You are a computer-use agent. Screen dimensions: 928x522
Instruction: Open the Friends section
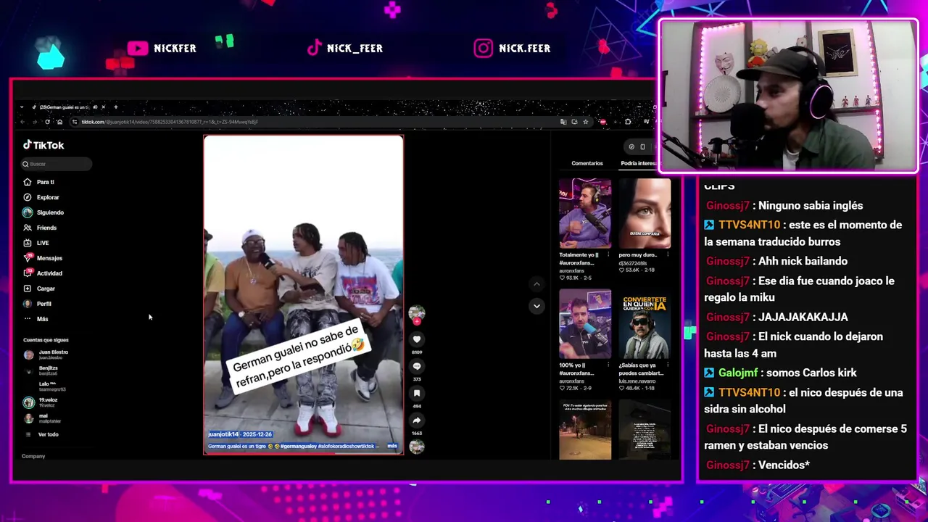click(x=40, y=228)
